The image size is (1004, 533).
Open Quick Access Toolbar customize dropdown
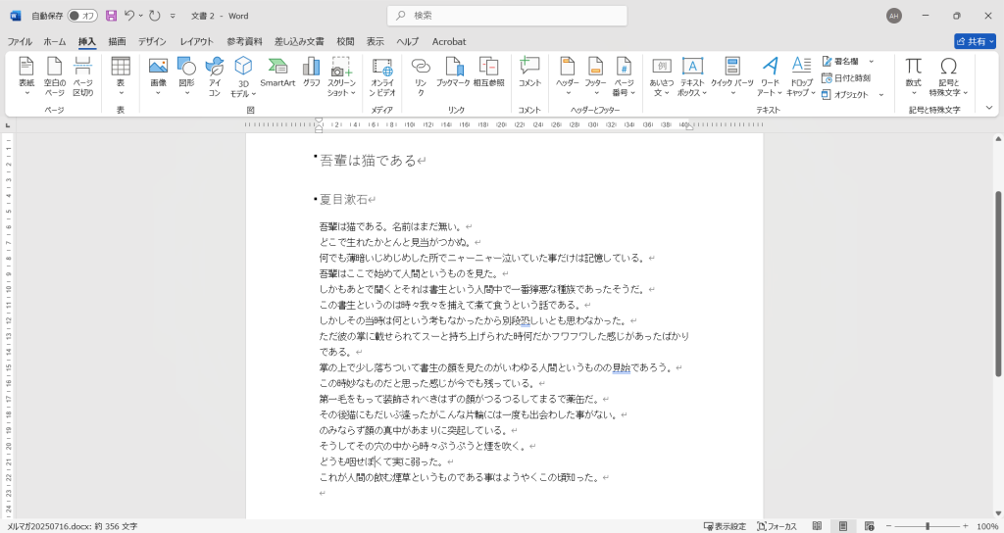pos(173,16)
